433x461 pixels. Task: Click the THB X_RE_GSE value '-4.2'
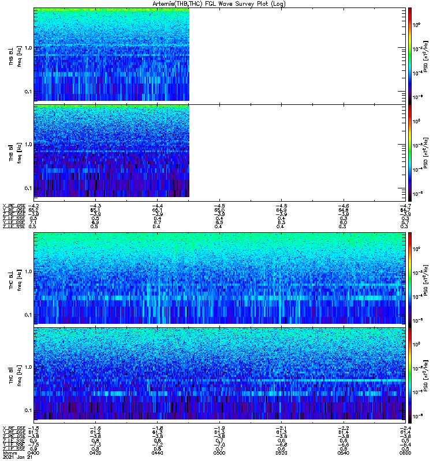click(x=33, y=206)
